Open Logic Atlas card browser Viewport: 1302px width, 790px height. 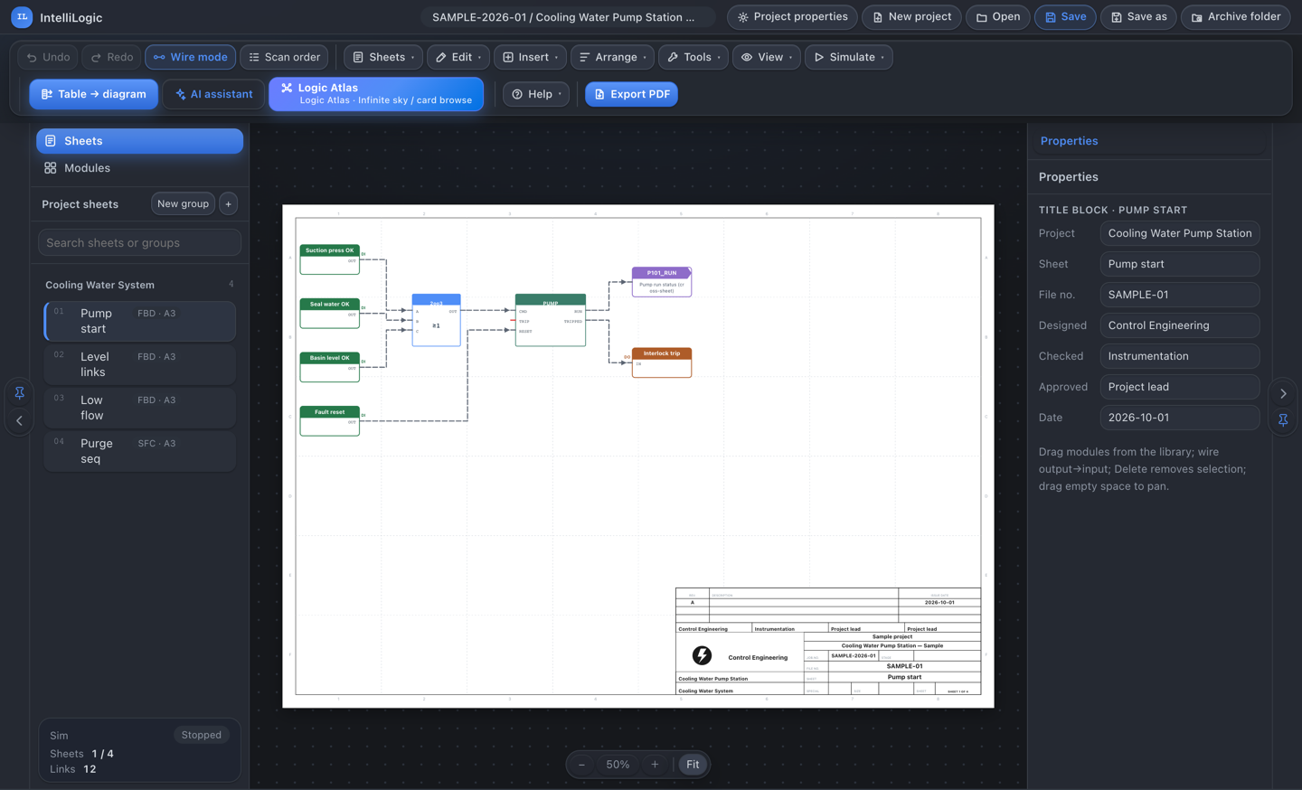tap(376, 94)
